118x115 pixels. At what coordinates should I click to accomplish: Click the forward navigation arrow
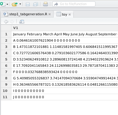coord(12,22)
